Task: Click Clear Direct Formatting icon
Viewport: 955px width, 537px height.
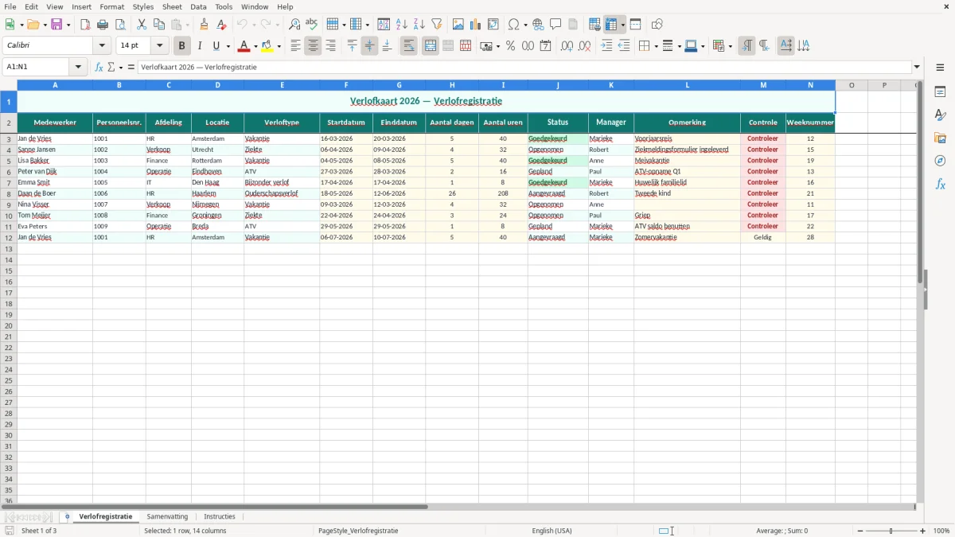Action: coord(222,25)
